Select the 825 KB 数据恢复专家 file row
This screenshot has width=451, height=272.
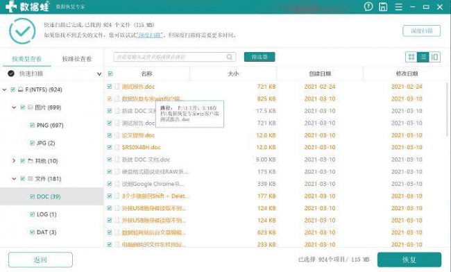(x=276, y=99)
